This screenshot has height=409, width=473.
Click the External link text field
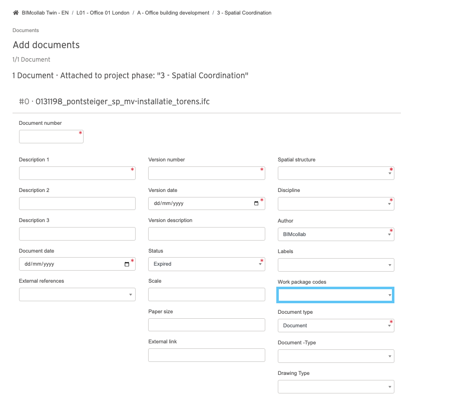click(207, 355)
